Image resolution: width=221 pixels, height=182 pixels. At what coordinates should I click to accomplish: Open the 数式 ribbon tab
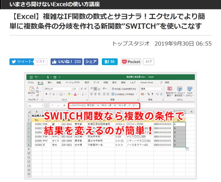[87, 82]
